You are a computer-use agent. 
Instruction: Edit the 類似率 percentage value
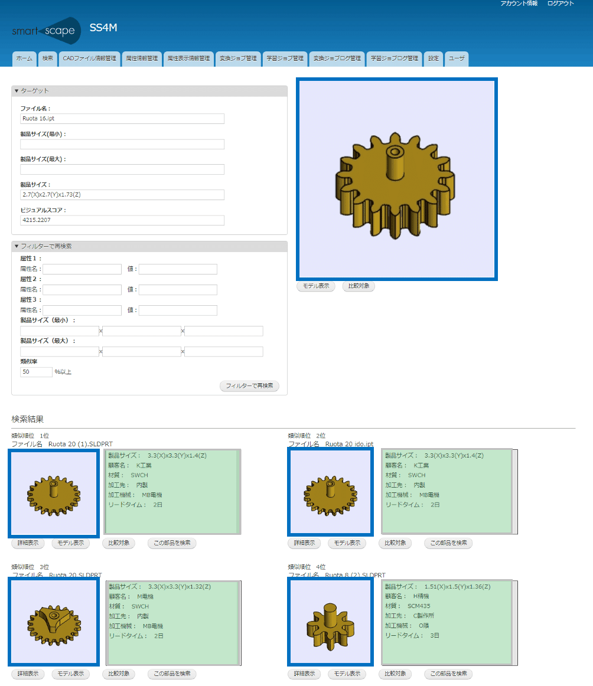click(36, 371)
